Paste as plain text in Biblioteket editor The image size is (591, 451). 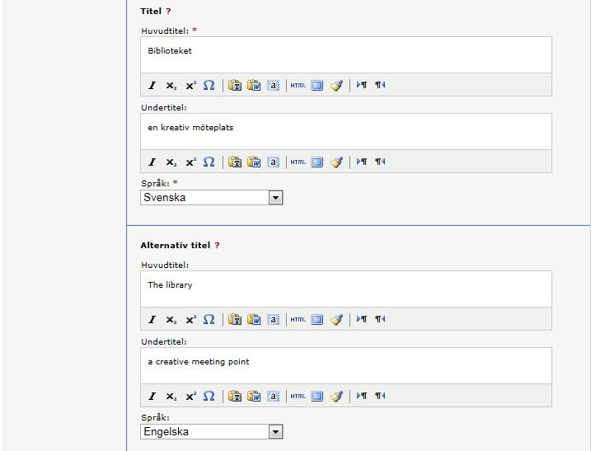tap(235, 86)
